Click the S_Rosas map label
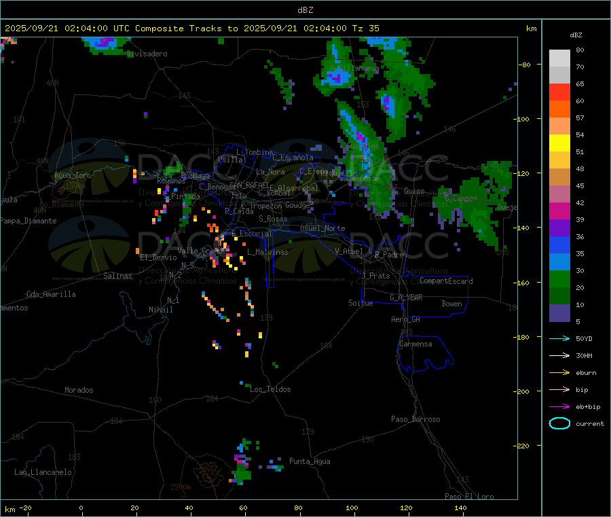 [x=273, y=219]
